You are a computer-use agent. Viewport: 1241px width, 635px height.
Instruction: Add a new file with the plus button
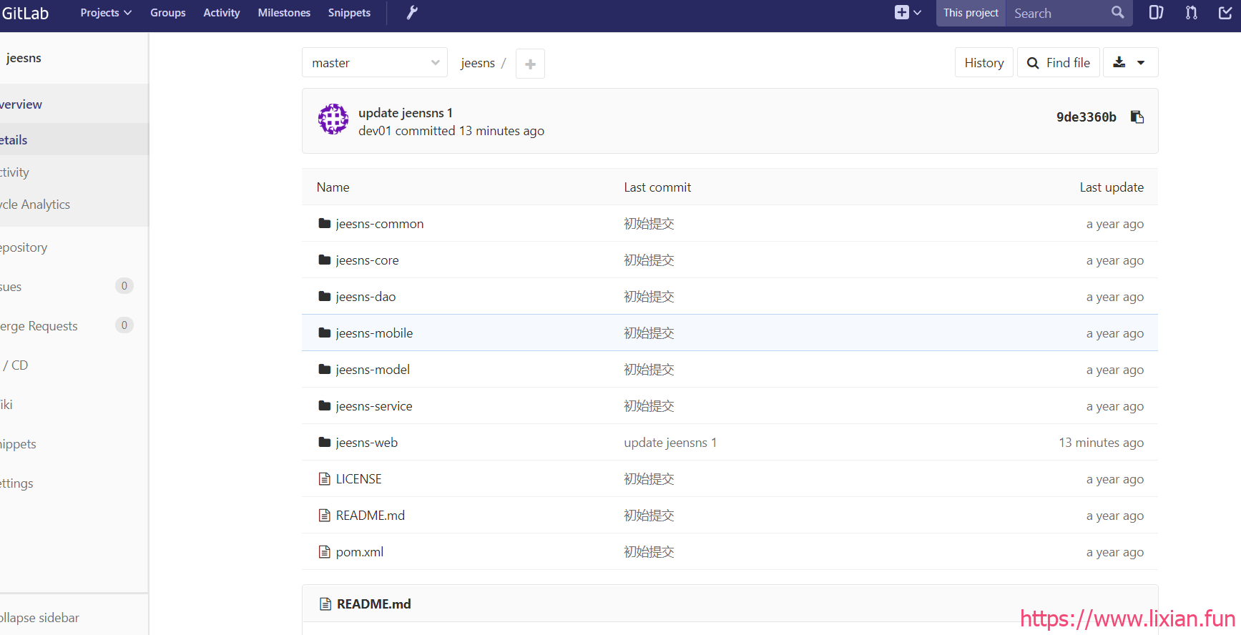[530, 64]
